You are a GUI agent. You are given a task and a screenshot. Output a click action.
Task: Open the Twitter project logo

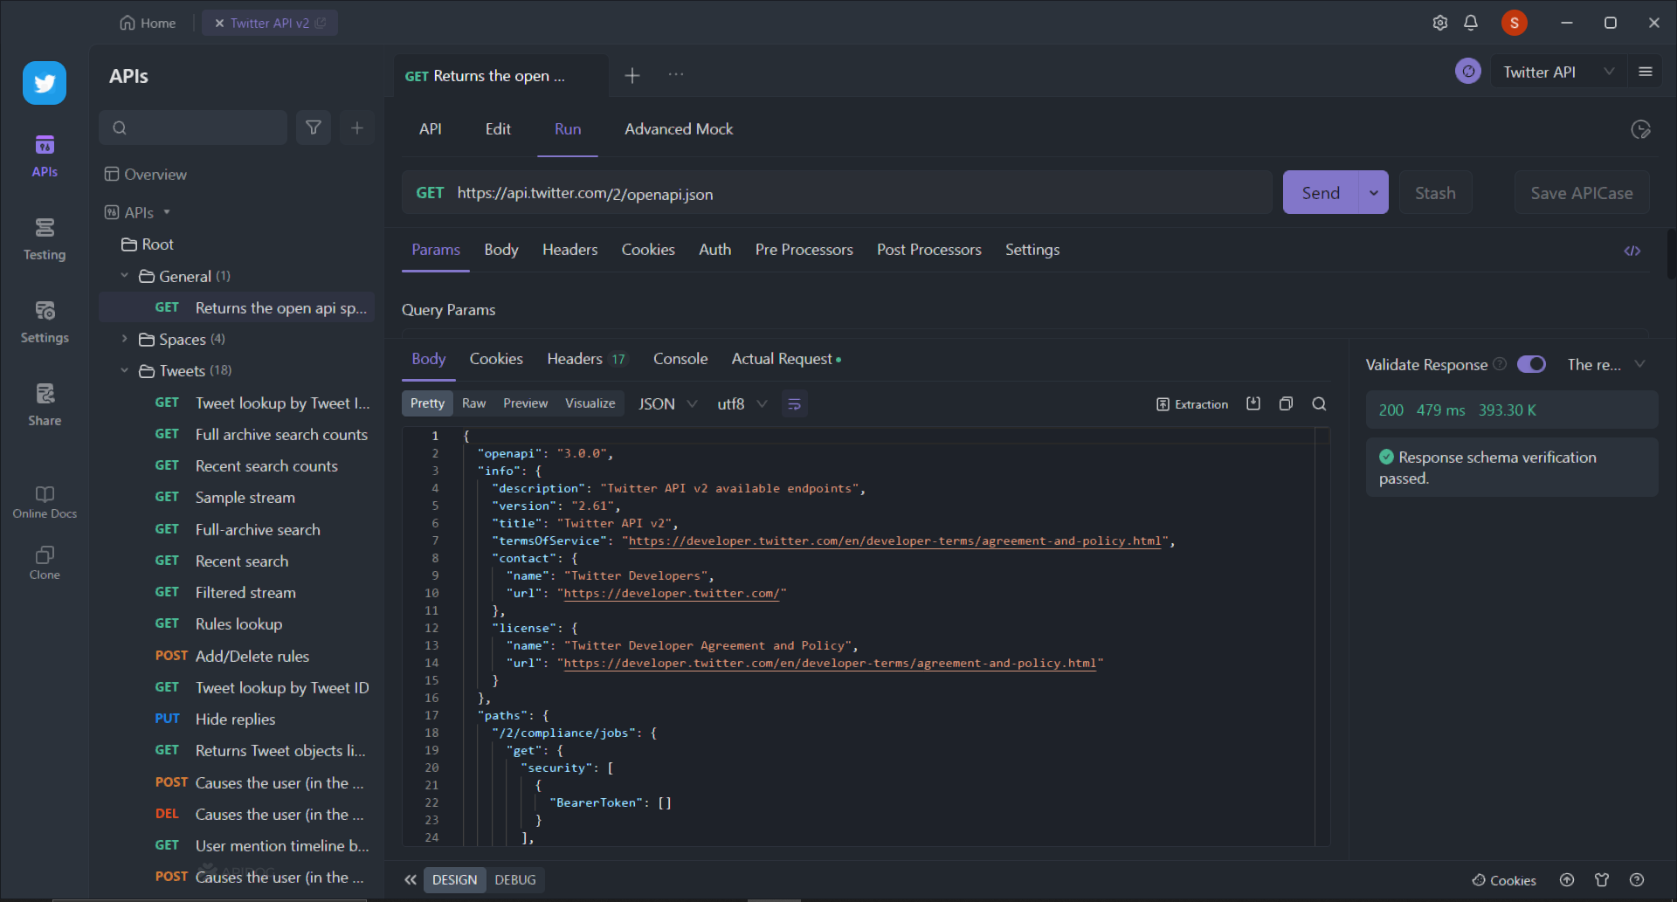pyautogui.click(x=45, y=83)
